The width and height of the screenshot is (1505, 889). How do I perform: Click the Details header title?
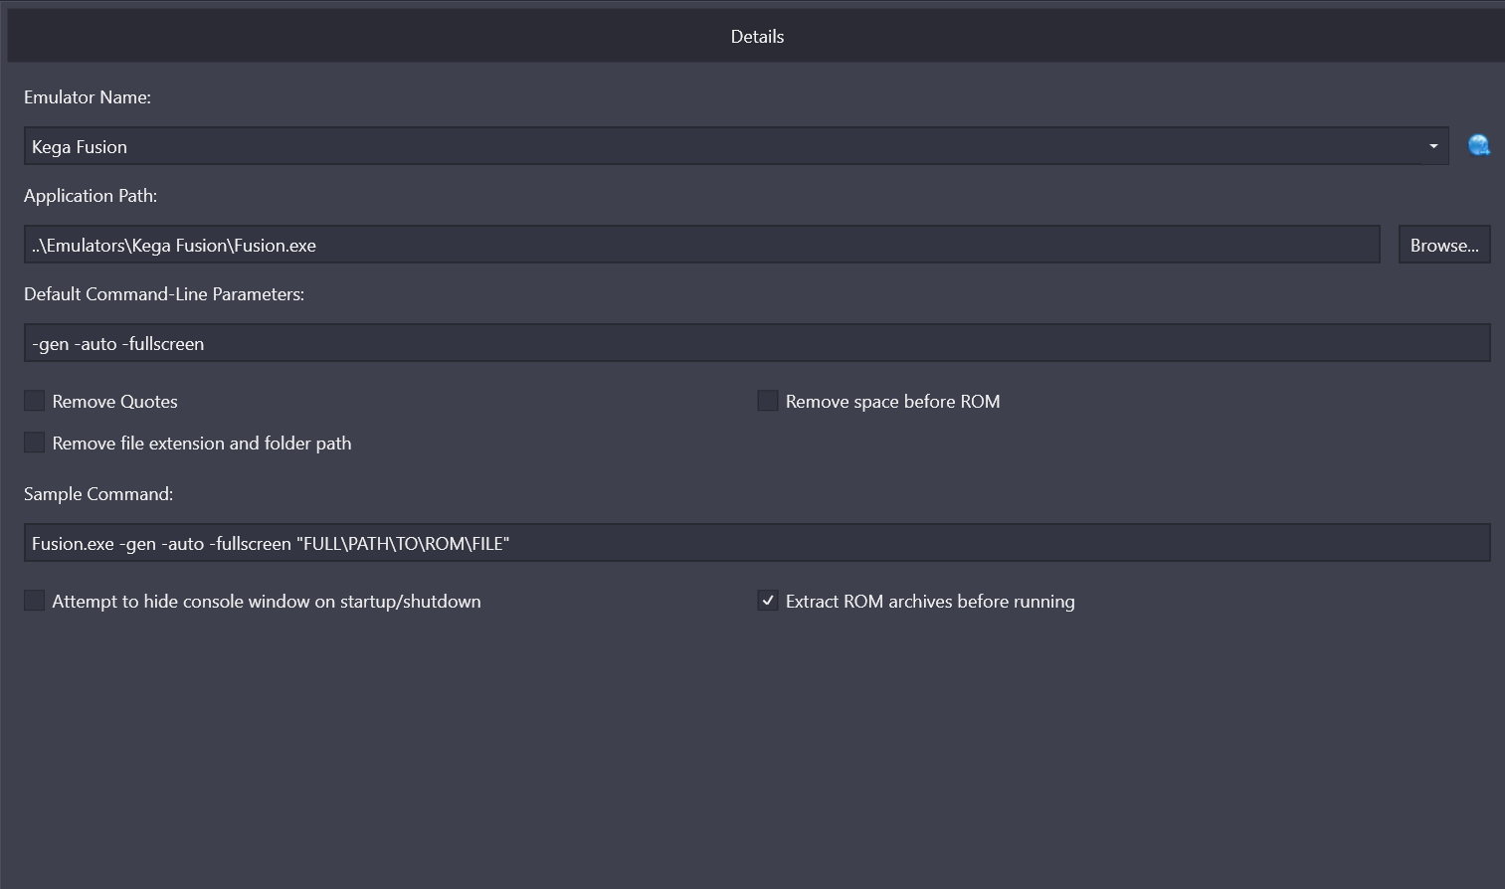click(x=757, y=37)
